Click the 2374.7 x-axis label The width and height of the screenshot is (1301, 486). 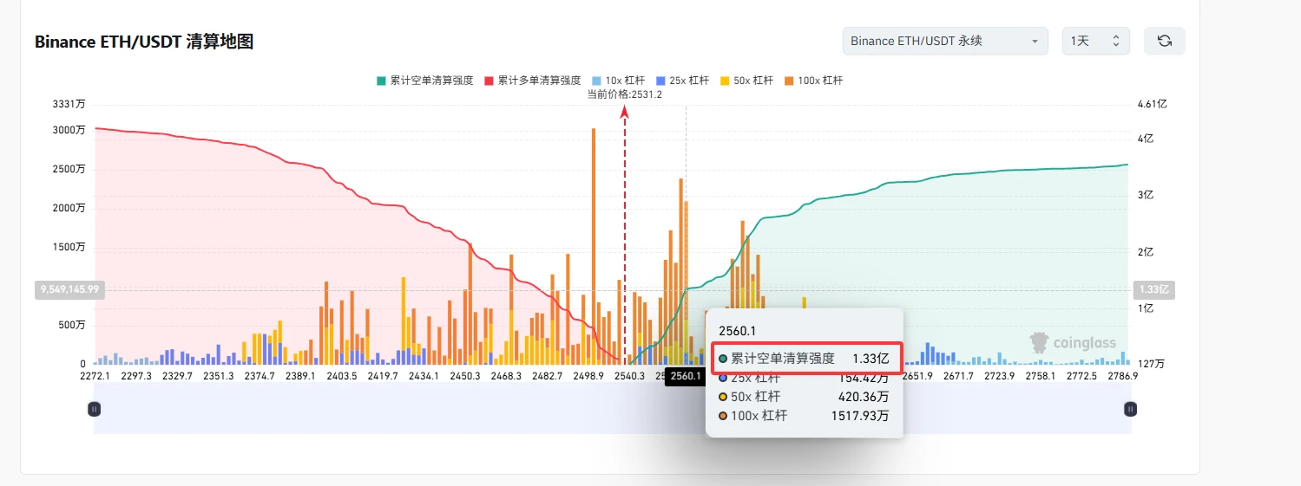click(259, 376)
